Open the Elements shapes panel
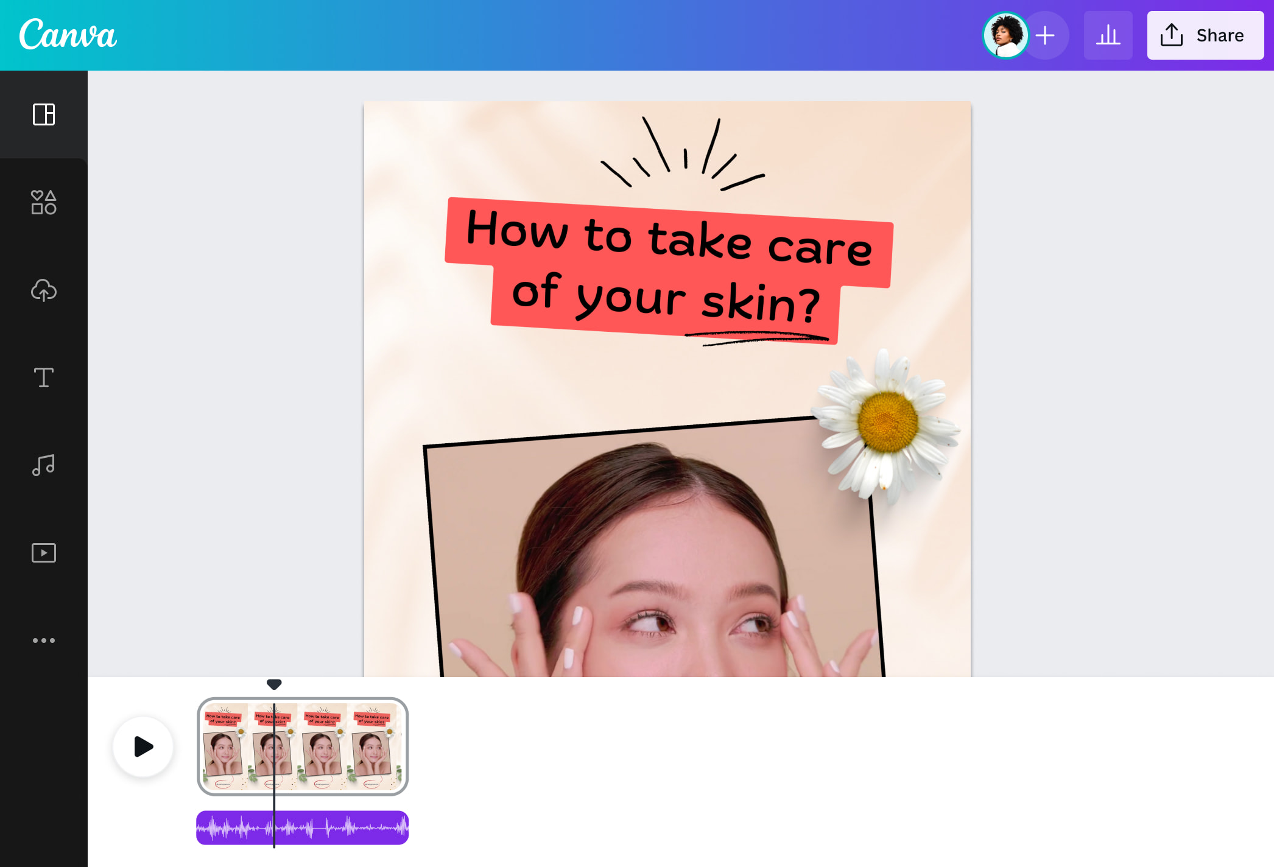Screen dimensions: 1274x867 coord(43,202)
